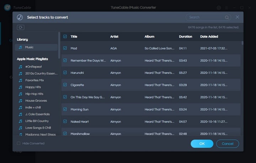
Task: Click note icon beside Music library
Action: (x=20, y=47)
